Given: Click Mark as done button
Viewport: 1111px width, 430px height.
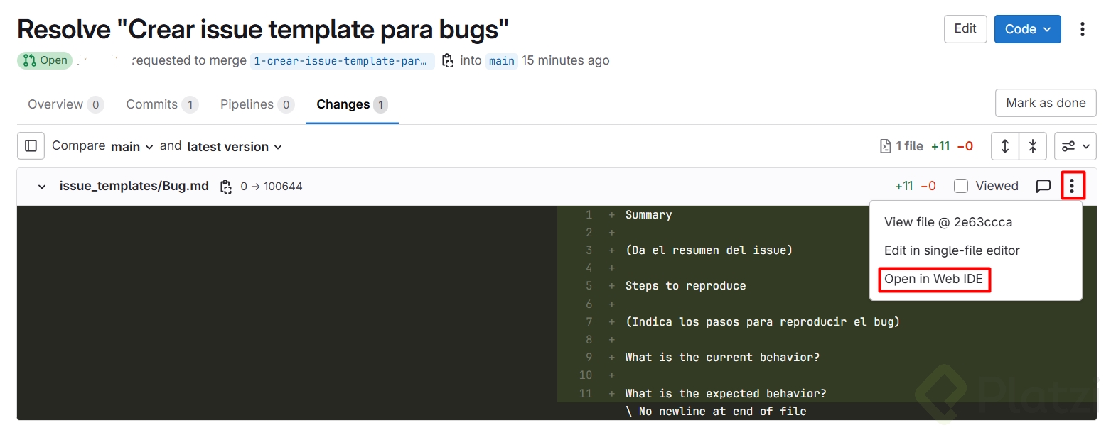Looking at the screenshot, I should [1046, 103].
